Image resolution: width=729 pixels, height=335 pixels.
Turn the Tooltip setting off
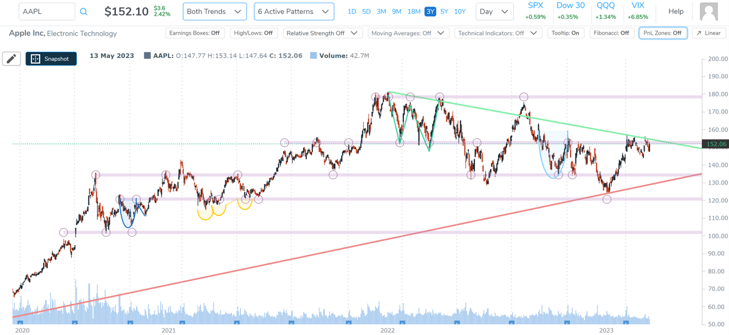point(565,33)
